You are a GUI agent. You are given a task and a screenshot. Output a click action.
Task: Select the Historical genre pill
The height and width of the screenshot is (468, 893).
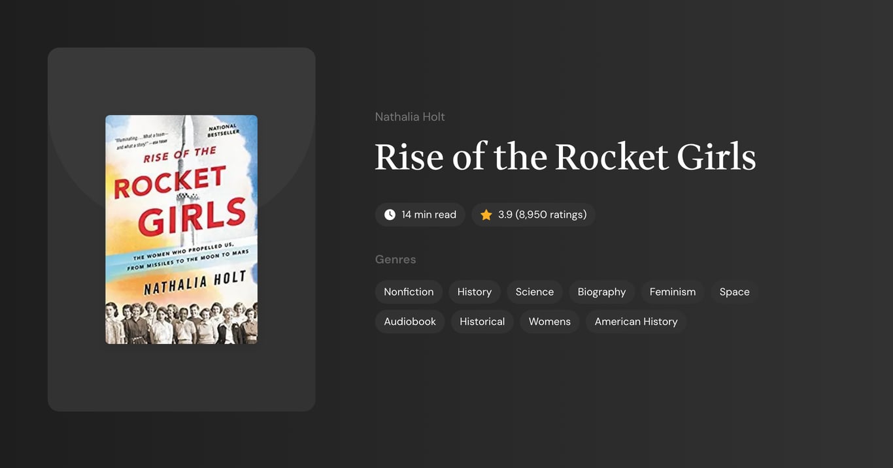[482, 321]
